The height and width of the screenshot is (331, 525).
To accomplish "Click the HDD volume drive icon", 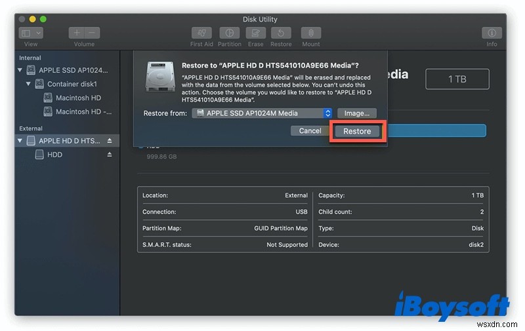I will [x=39, y=155].
